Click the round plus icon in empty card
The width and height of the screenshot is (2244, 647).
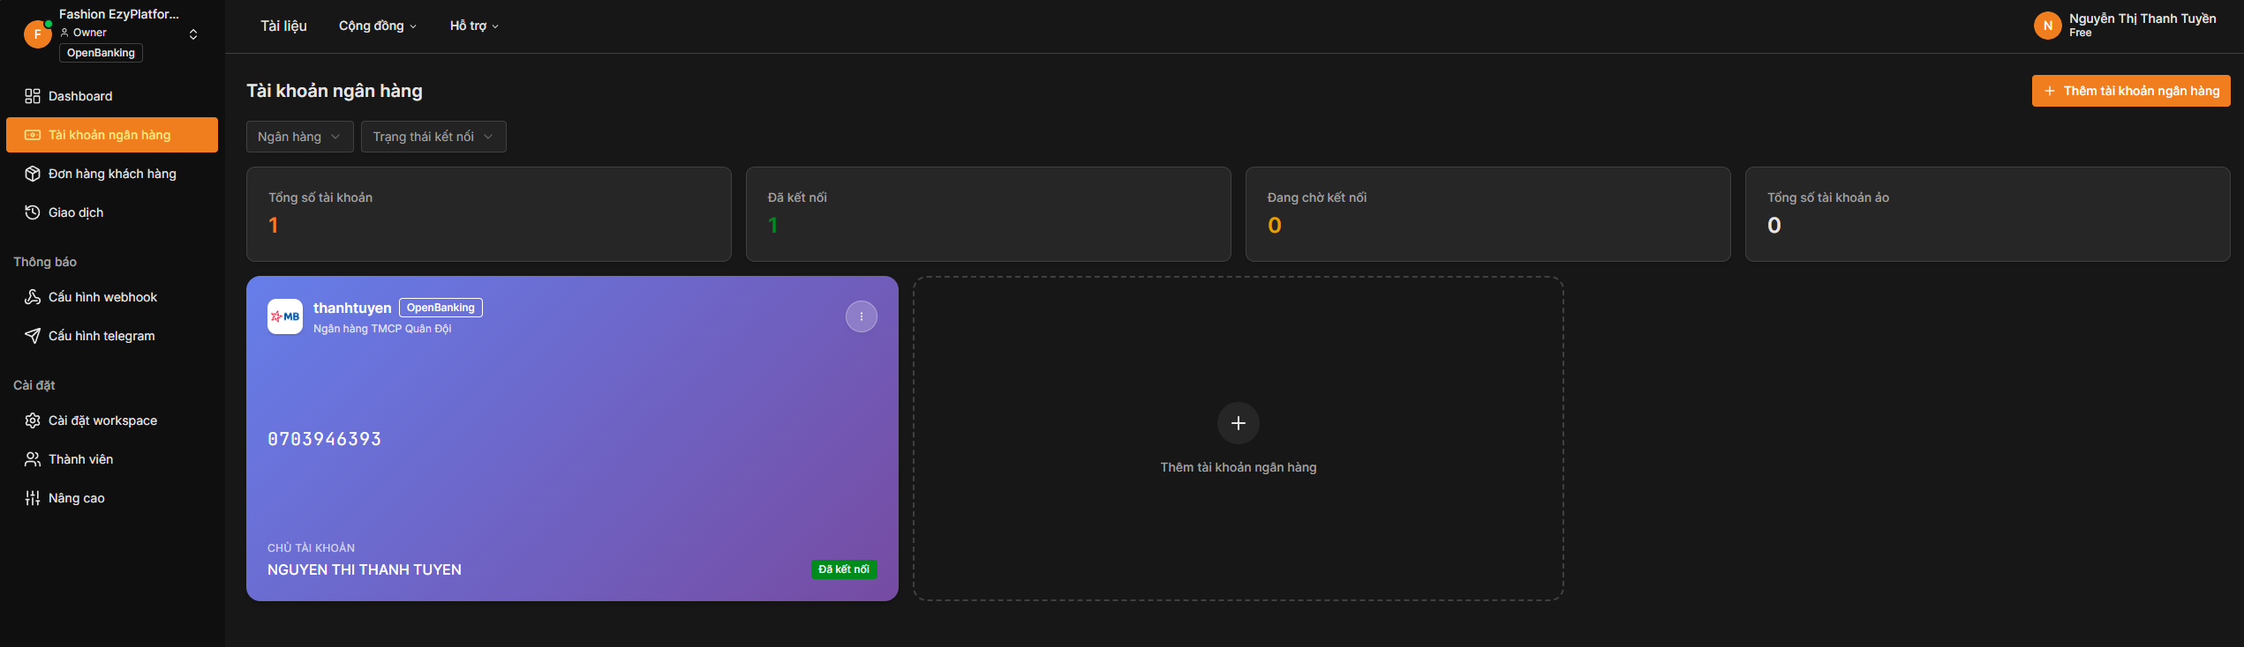point(1238,423)
